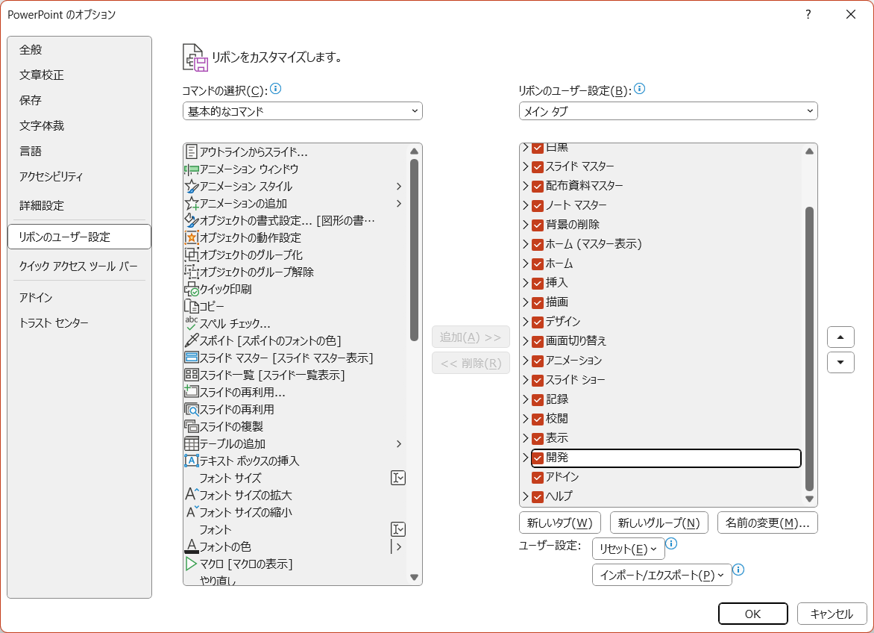Click the 新しいタブ button
The width and height of the screenshot is (874, 633).
coord(559,523)
